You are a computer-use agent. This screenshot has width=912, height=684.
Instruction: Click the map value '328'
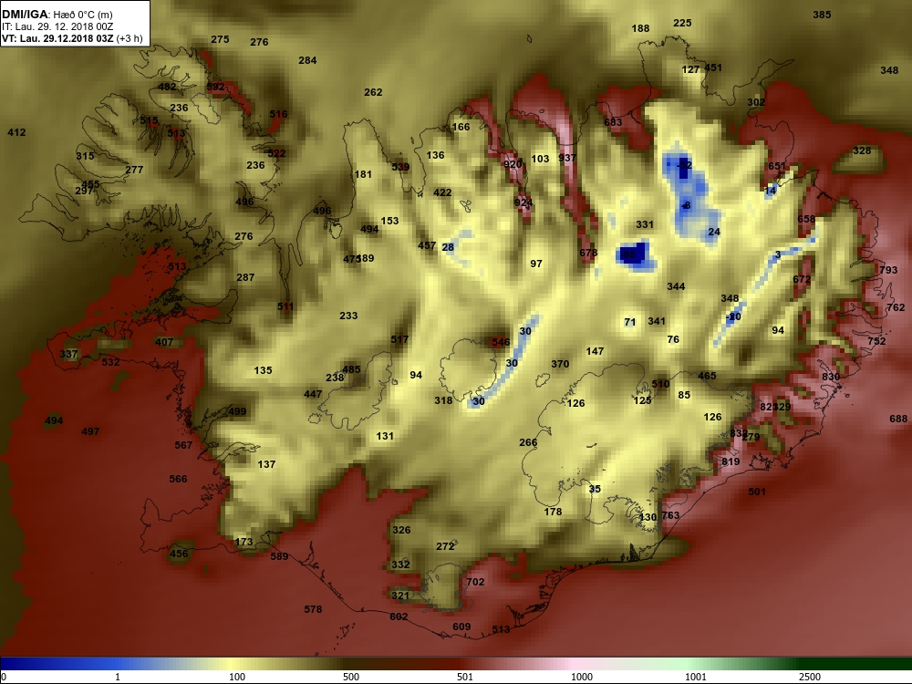click(x=862, y=150)
